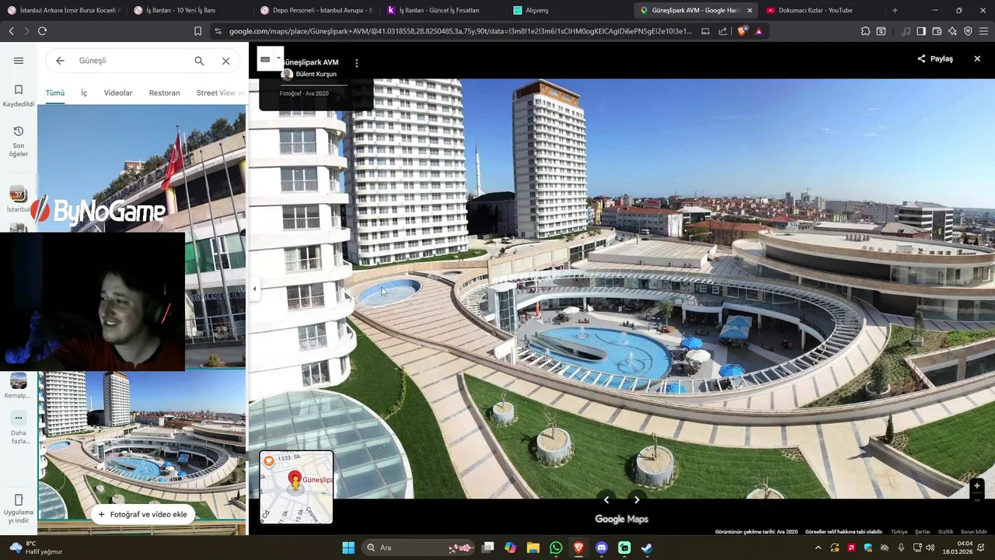Viewport: 995px width, 560px height.
Task: Open Steam from taskbar
Action: [x=646, y=548]
